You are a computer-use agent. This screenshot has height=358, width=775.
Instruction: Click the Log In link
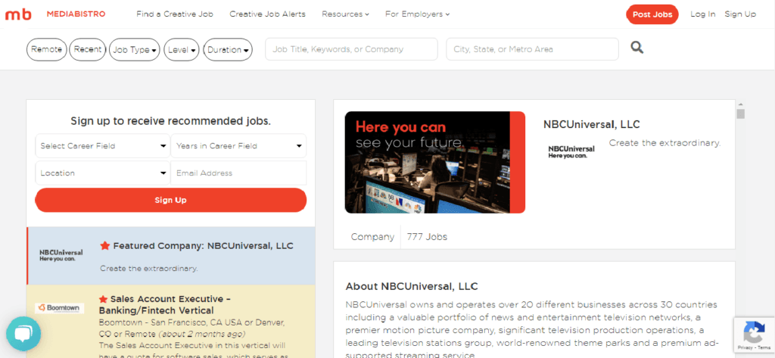(x=702, y=14)
